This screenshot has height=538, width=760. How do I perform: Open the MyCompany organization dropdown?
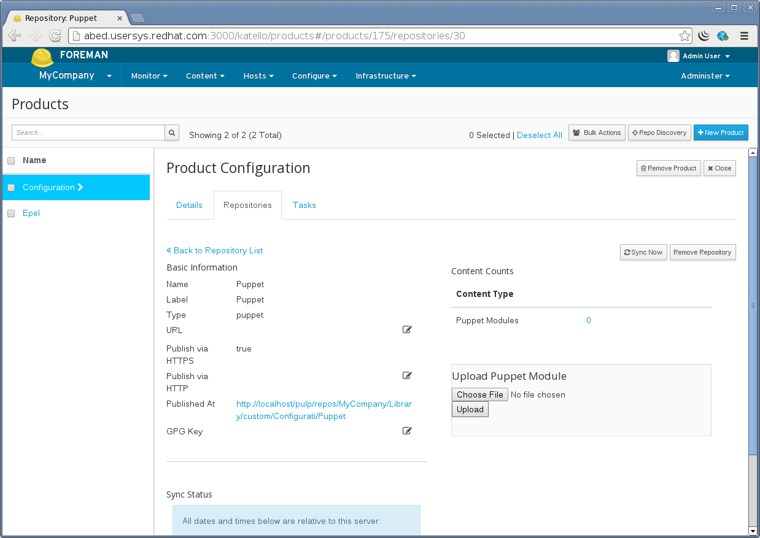pos(76,75)
